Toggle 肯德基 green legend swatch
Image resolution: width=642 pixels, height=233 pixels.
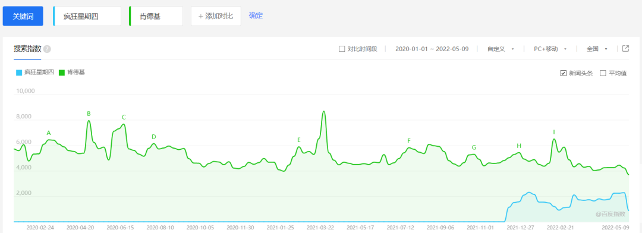(x=62, y=73)
